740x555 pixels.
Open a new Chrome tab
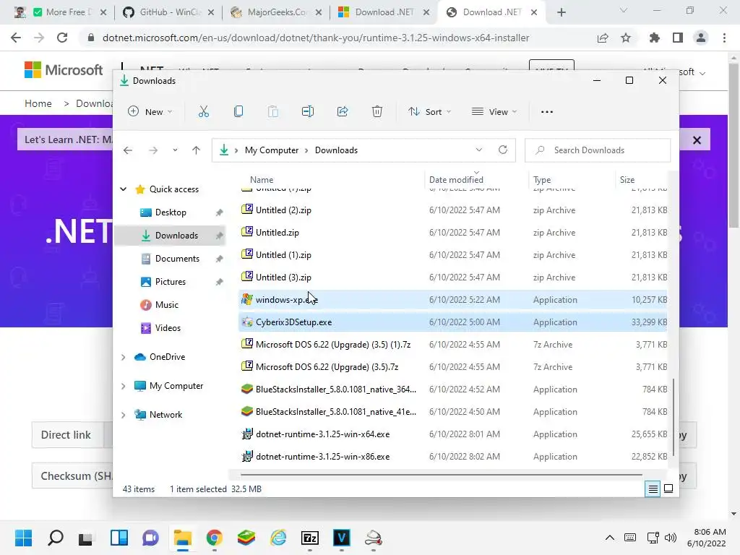[561, 12]
